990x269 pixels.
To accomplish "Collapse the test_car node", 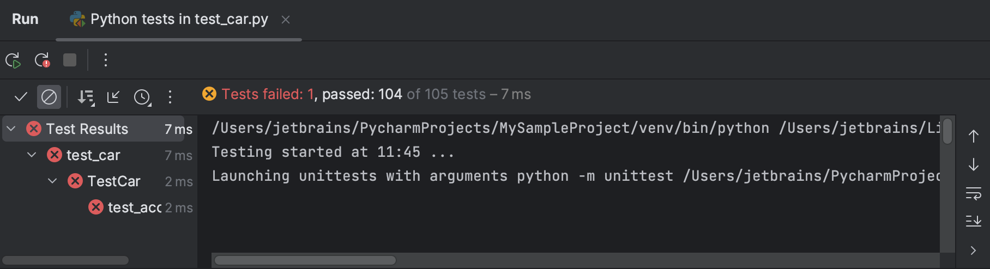I will click(x=32, y=155).
